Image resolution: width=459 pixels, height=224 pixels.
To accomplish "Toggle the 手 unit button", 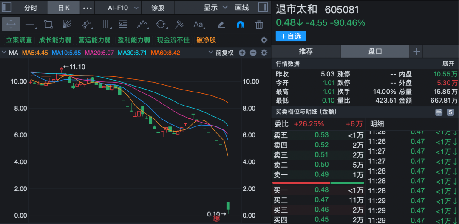I will coord(439,112).
